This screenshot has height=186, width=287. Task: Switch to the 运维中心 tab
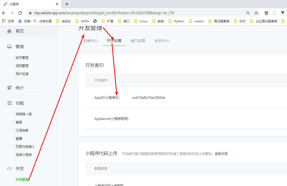(x=90, y=41)
